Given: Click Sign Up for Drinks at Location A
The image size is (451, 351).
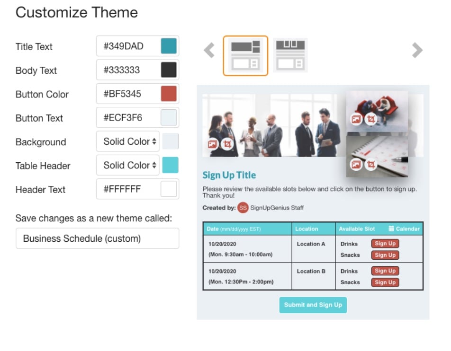Looking at the screenshot, I should coord(385,243).
